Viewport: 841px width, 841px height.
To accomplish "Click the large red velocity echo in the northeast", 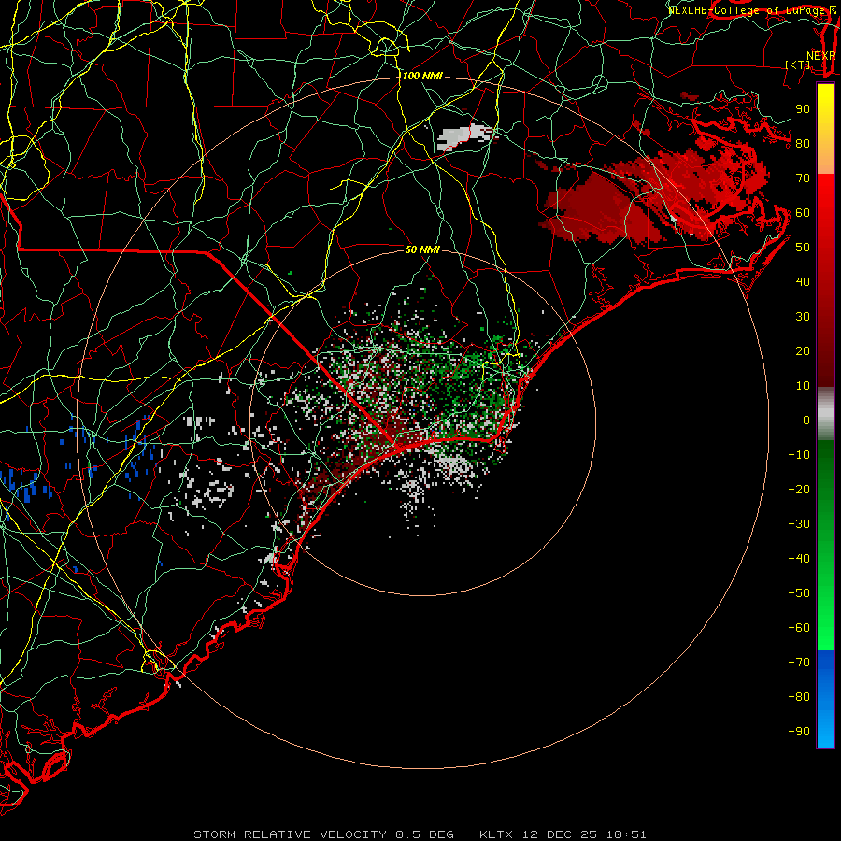I will [654, 196].
